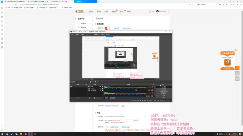This screenshot has width=243, height=136.
Task: Move selected scene up in OBS
Action: (77, 98)
